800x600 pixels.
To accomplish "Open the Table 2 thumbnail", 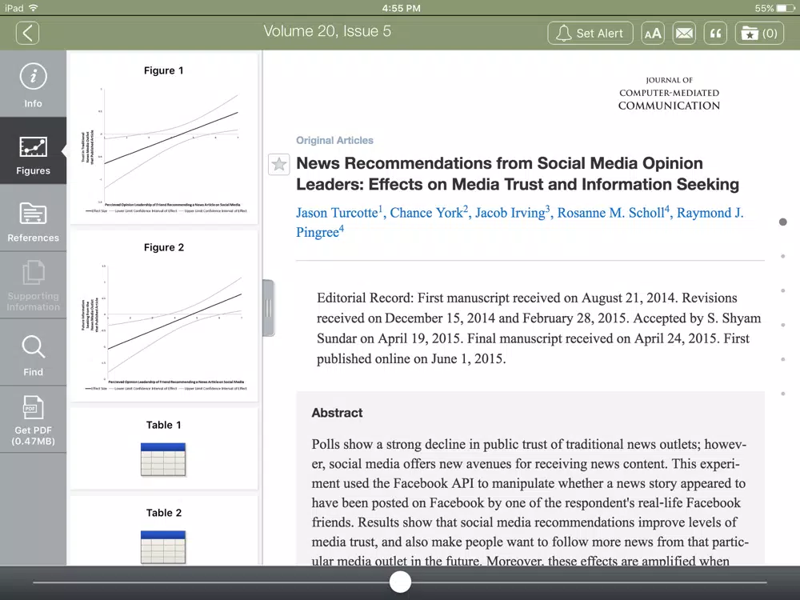I will click(x=164, y=530).
